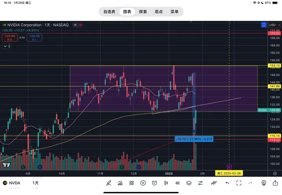Tap the purple E earnings marker at February
The height and width of the screenshot is (195, 282).
coord(229,167)
